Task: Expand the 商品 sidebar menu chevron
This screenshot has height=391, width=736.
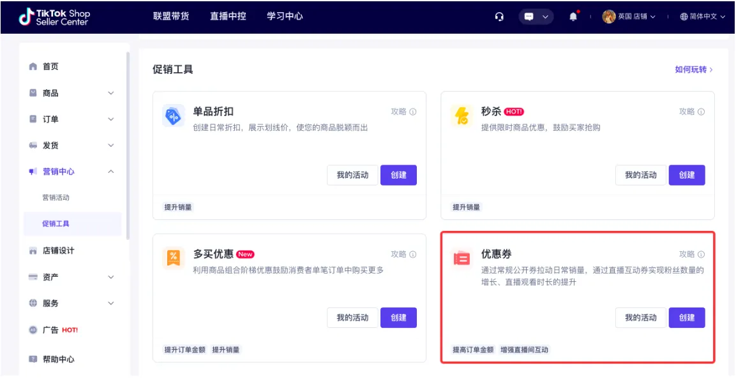Action: pyautogui.click(x=111, y=93)
